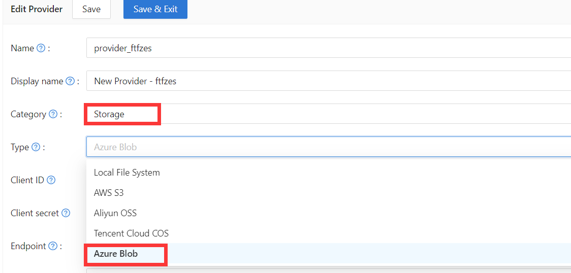The width and height of the screenshot is (571, 273).
Task: Click the Client ID label text
Action: tap(27, 180)
